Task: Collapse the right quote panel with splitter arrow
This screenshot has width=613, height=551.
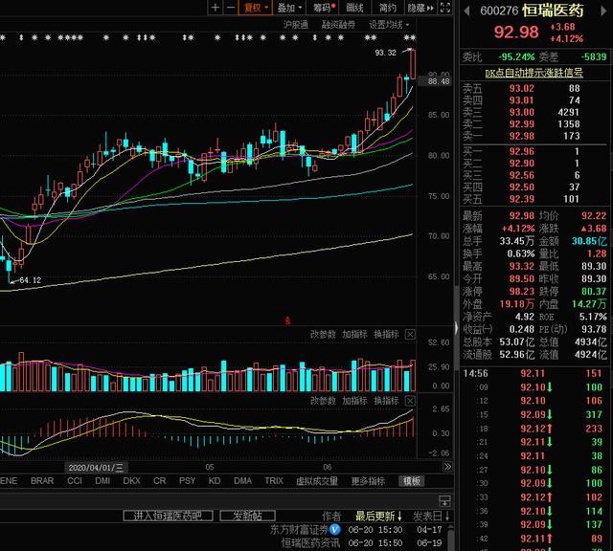Action: tap(456, 328)
